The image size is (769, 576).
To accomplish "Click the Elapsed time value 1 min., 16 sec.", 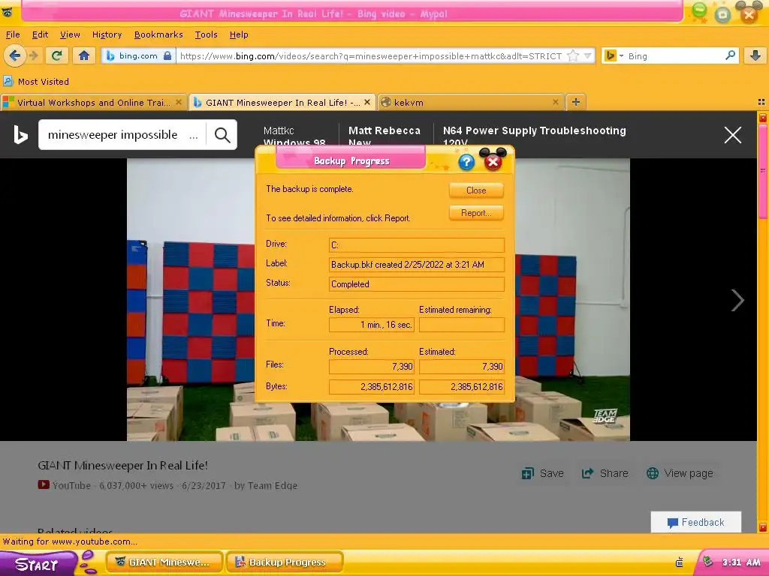I will click(x=372, y=325).
